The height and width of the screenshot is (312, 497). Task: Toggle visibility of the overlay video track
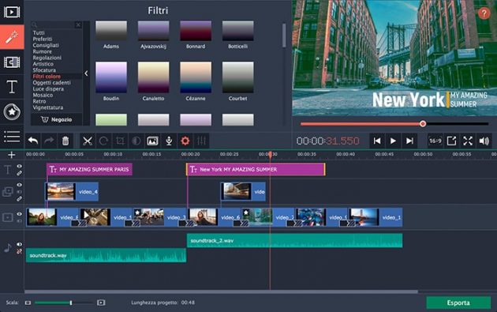point(20,185)
